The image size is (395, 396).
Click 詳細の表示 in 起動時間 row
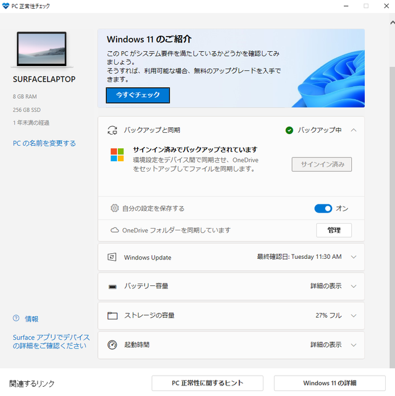(326, 345)
